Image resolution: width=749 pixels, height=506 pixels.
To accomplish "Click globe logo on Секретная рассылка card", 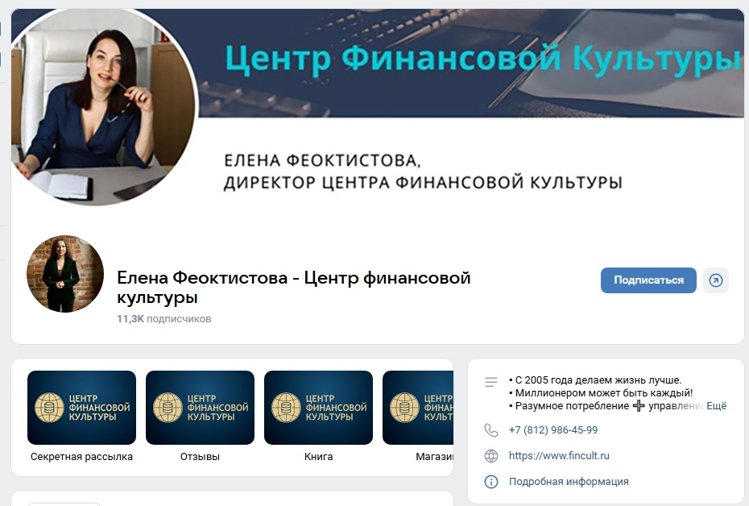I will [x=49, y=408].
